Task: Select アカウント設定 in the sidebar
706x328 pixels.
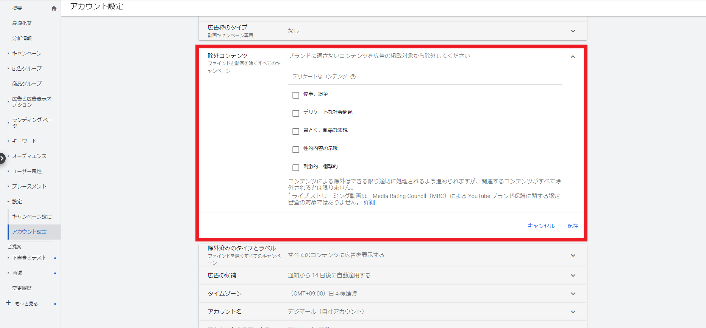Action: (x=30, y=232)
